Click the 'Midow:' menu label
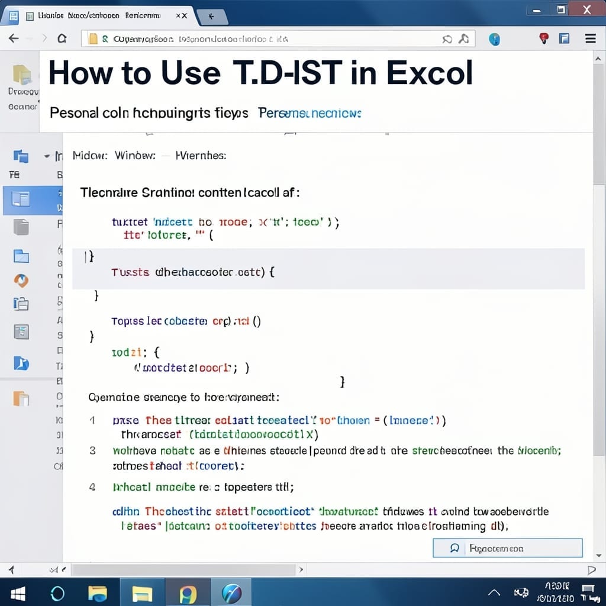 90,156
